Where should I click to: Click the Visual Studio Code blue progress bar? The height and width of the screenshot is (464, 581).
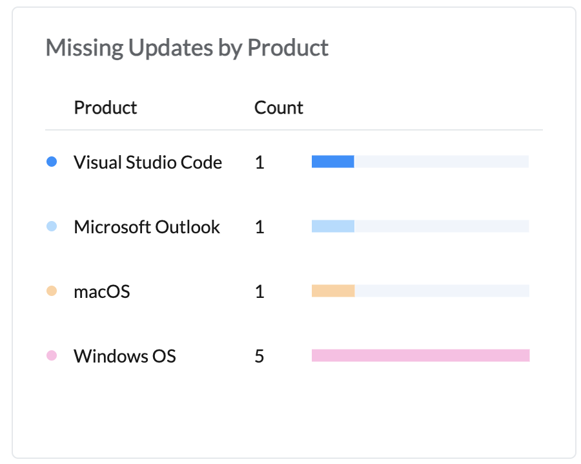333,162
